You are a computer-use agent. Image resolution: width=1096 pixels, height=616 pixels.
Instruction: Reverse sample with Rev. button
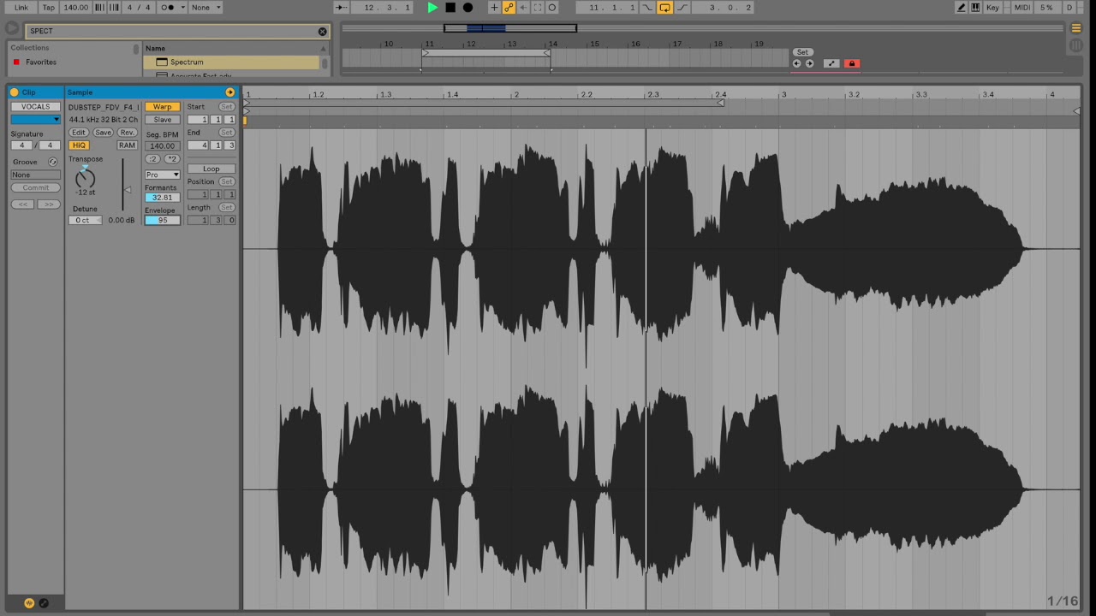click(128, 133)
